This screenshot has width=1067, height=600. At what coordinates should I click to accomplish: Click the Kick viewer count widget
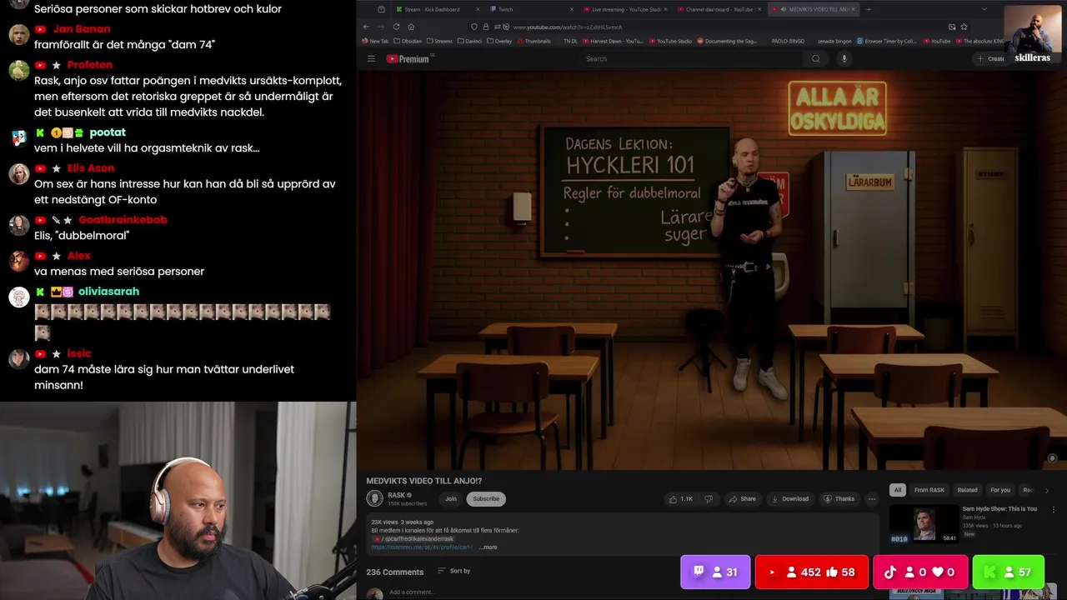tap(1008, 572)
